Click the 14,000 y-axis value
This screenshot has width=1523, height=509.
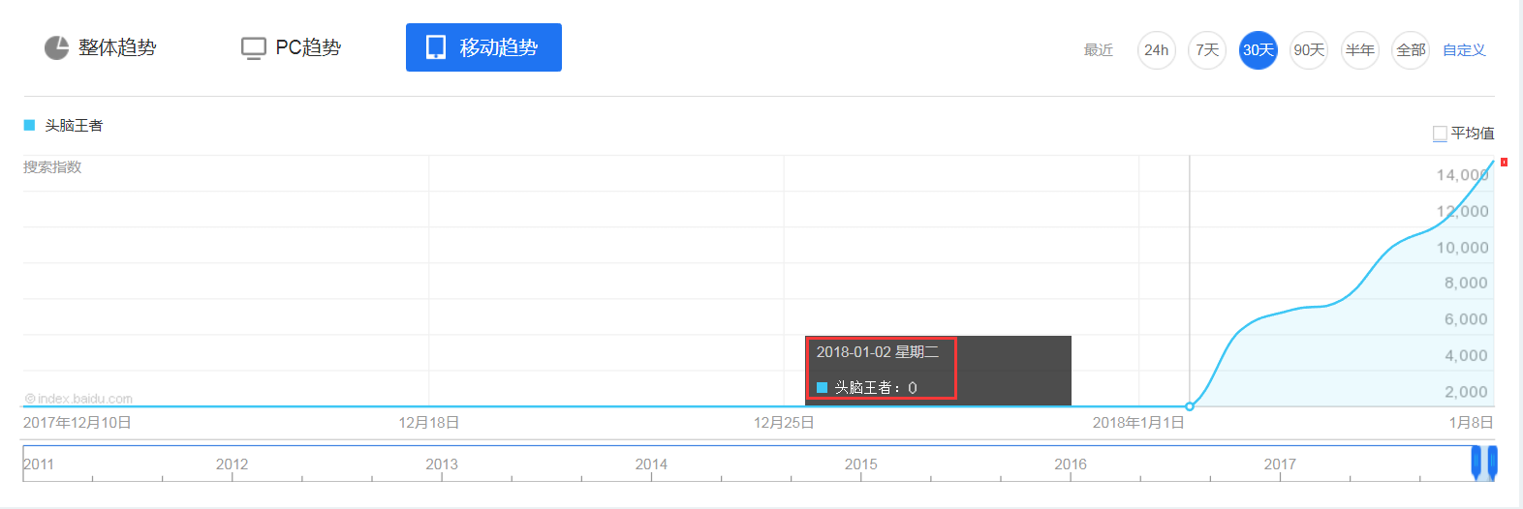1462,175
